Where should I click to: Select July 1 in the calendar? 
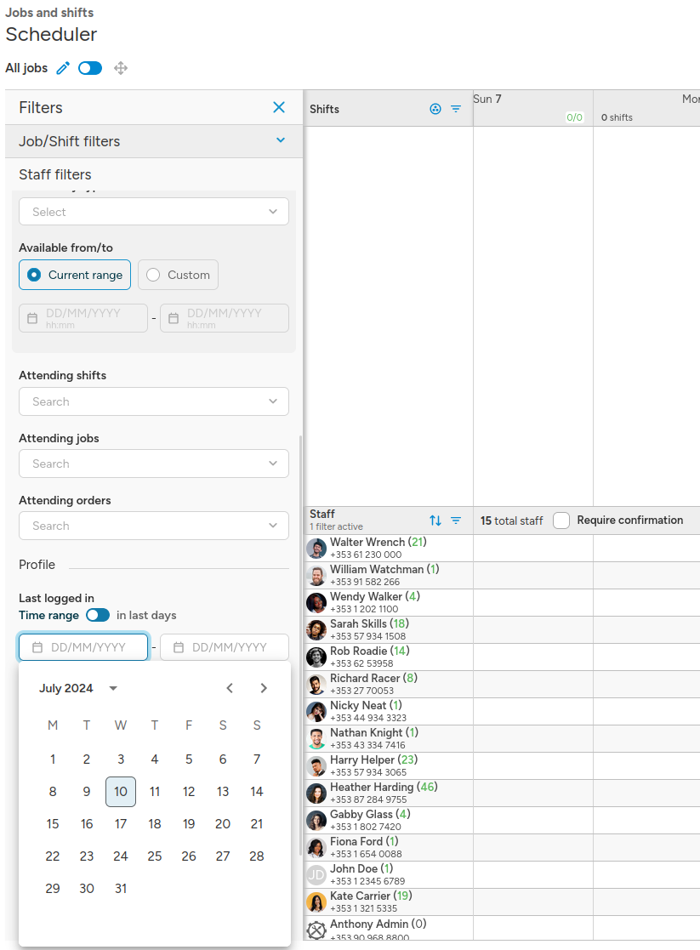tap(53, 759)
